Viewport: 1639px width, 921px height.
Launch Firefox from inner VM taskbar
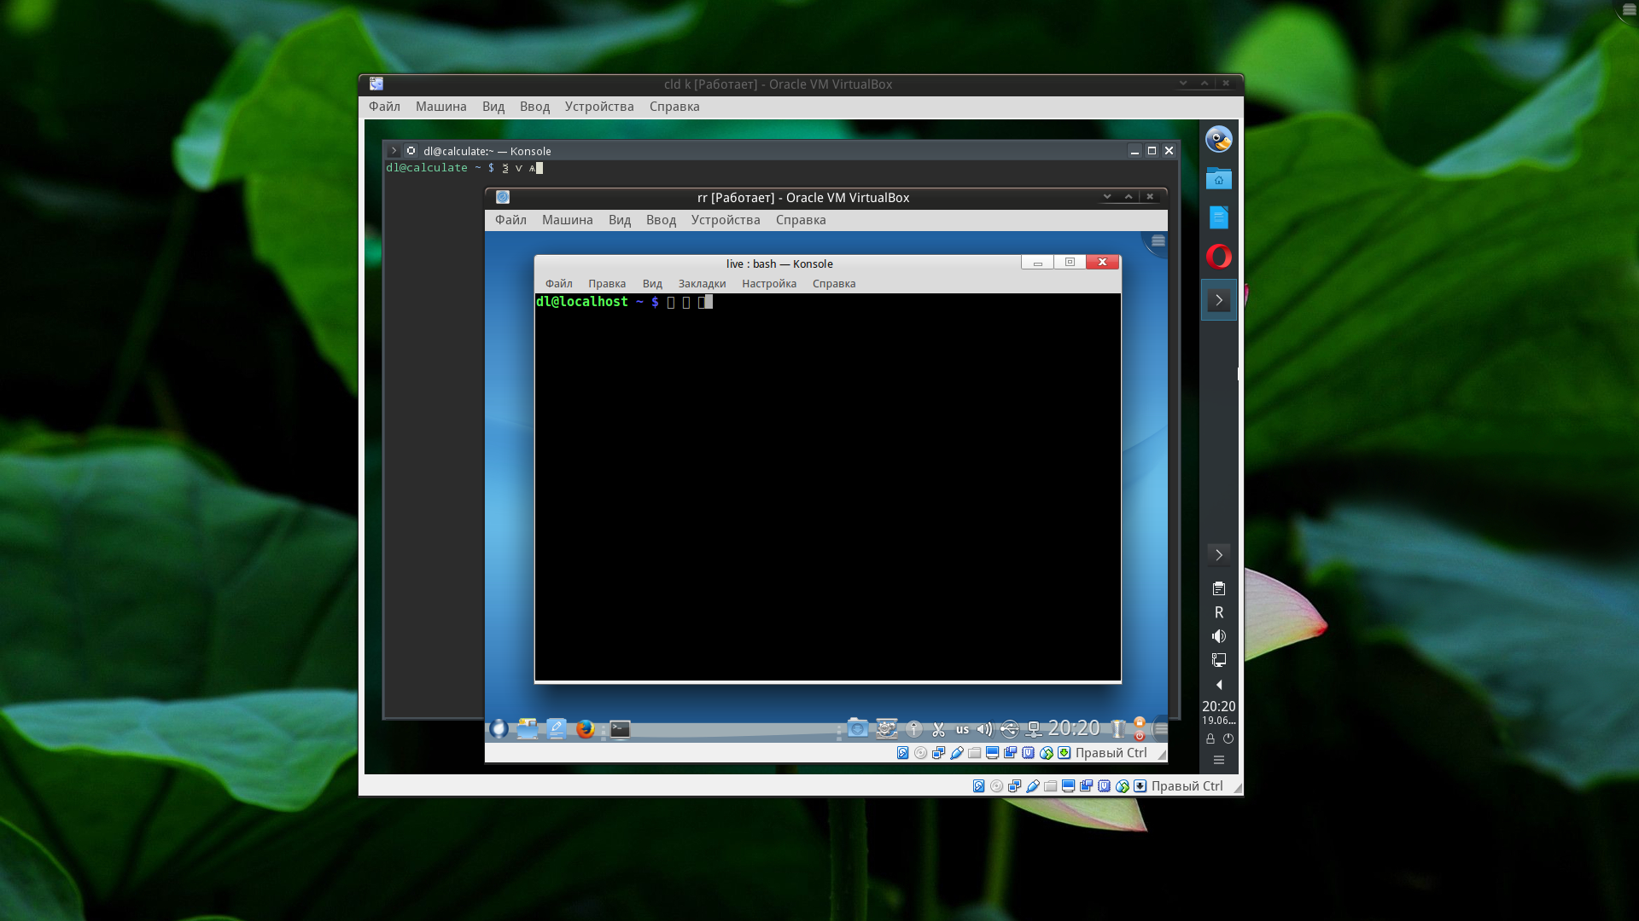585,729
